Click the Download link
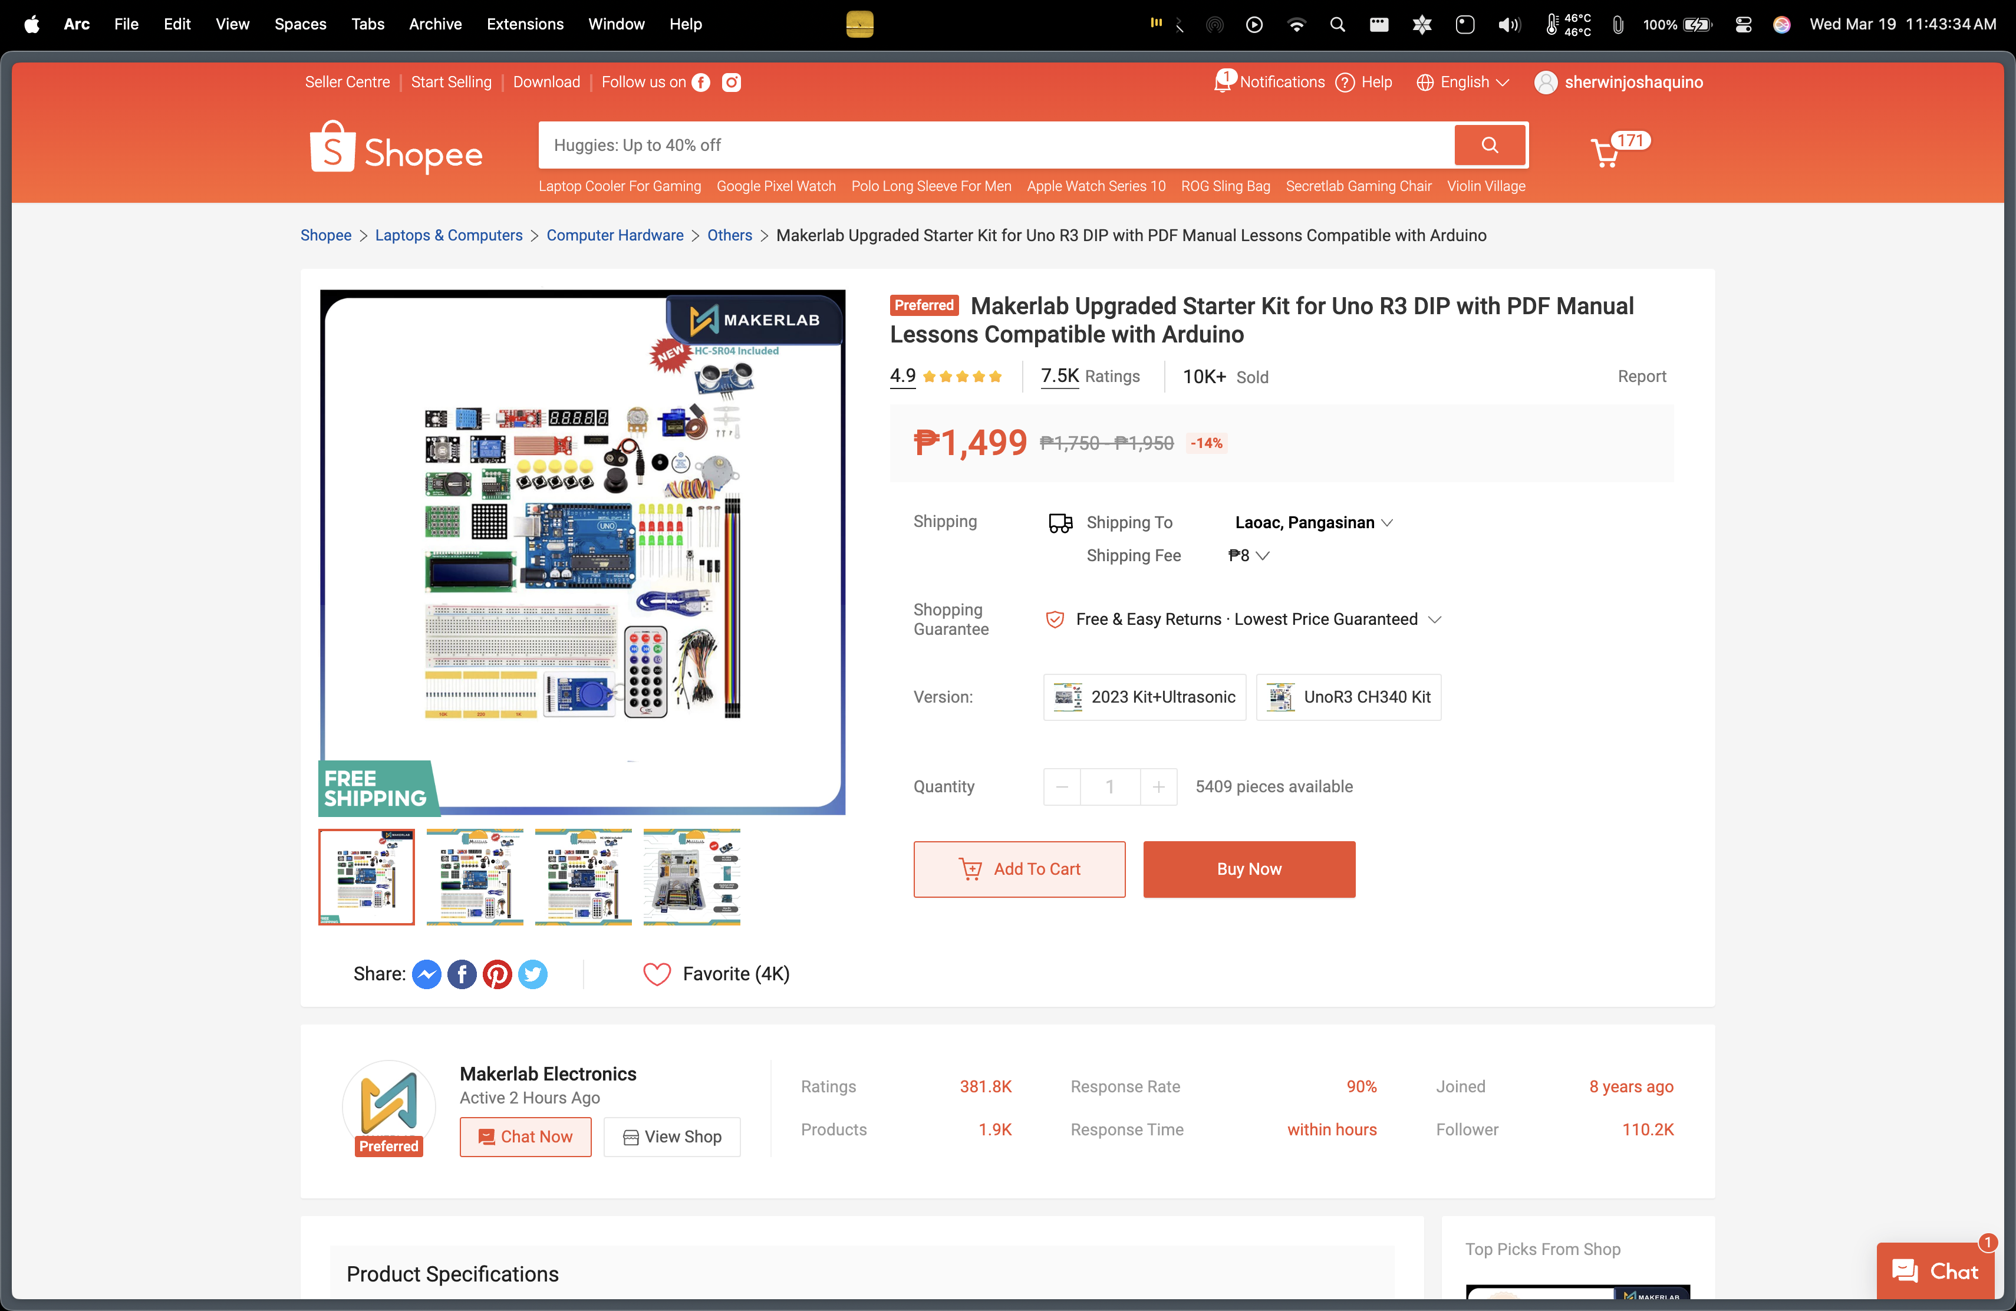Screen dimensions: 2016x1311 point(546,82)
